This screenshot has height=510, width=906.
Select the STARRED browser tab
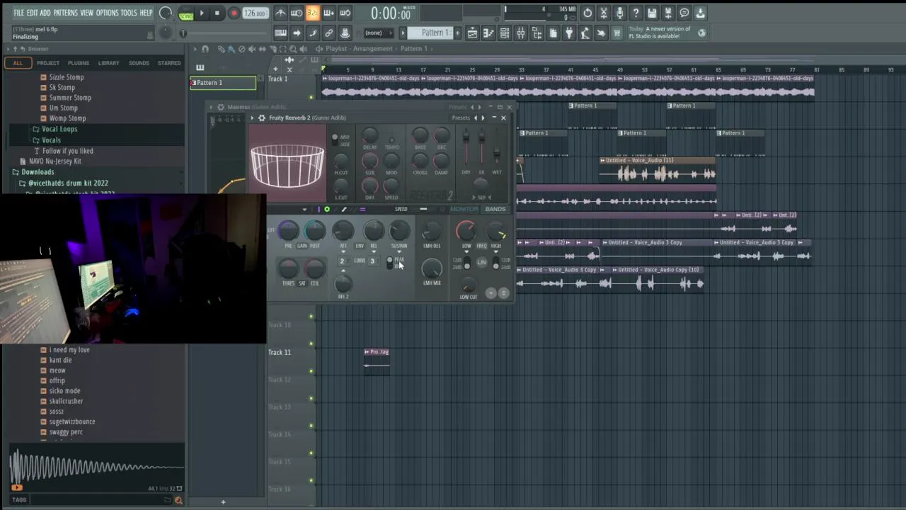tap(169, 63)
